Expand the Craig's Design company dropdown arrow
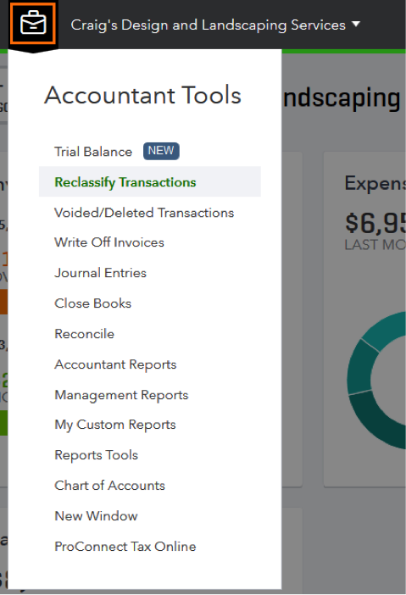Screen dimensions: 406x595 point(356,25)
